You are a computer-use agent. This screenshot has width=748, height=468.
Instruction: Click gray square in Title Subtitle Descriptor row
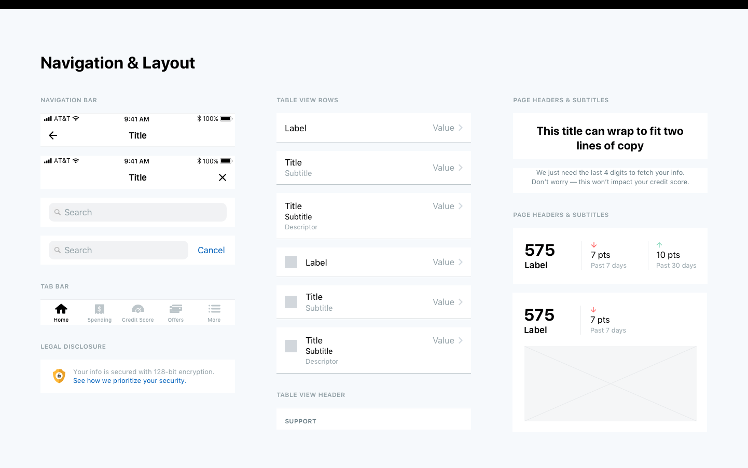pos(291,346)
